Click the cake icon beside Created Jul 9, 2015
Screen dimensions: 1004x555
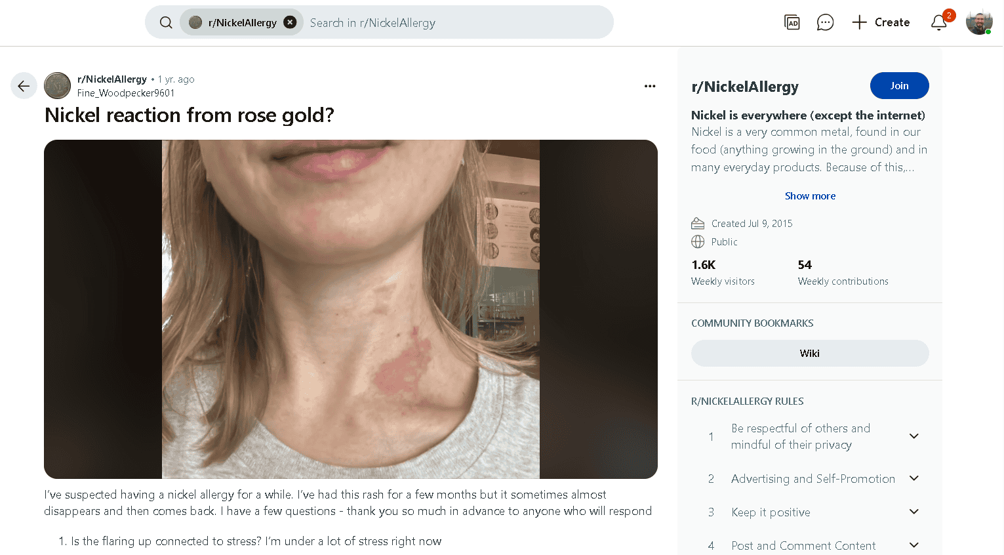point(698,223)
